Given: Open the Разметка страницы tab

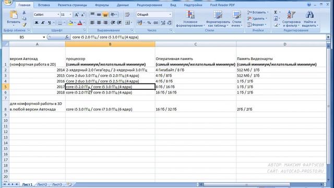Looking at the screenshot, I should coord(72,5).
